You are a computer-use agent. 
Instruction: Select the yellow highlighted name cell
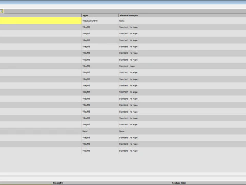(x=40, y=21)
